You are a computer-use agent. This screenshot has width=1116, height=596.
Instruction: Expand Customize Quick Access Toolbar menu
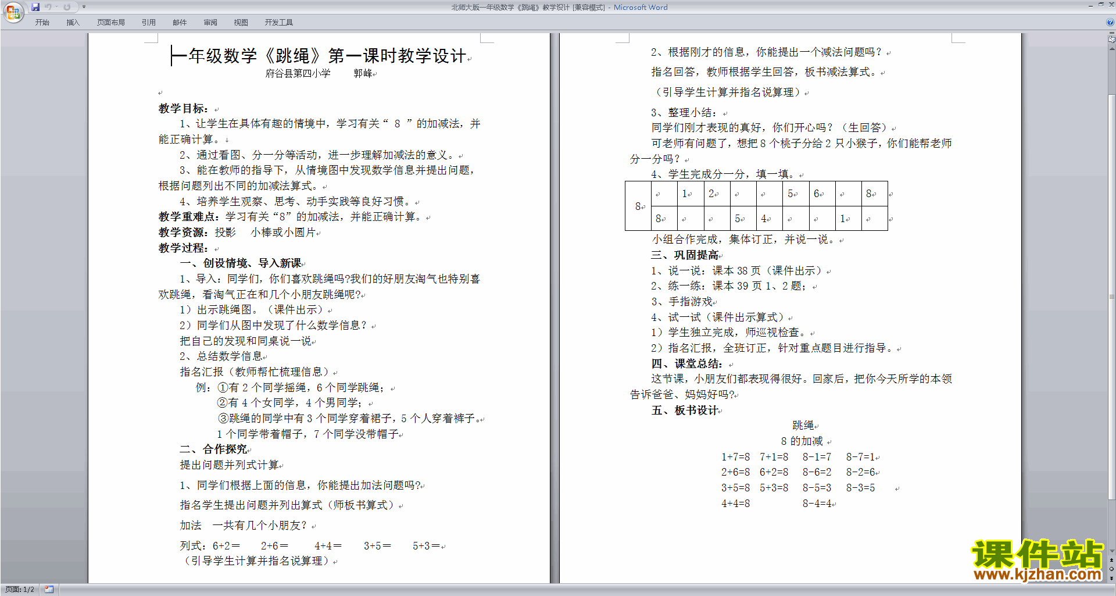84,7
